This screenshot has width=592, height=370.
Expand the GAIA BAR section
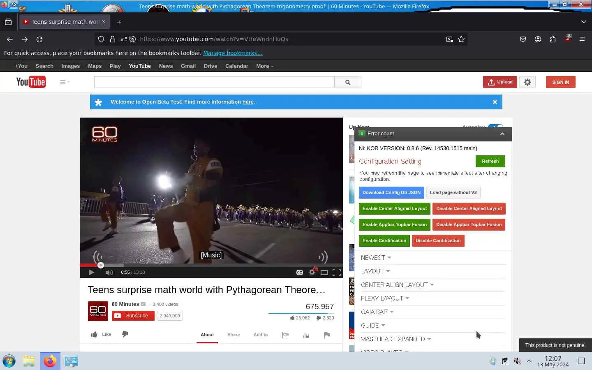click(x=377, y=312)
